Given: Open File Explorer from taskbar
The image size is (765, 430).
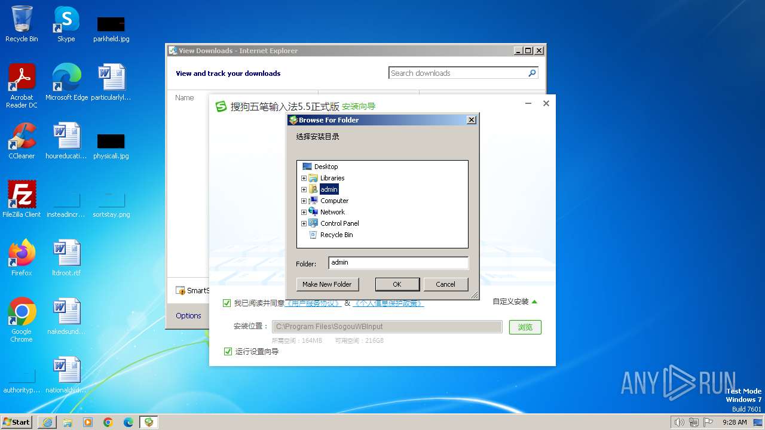Looking at the screenshot, I should point(68,422).
